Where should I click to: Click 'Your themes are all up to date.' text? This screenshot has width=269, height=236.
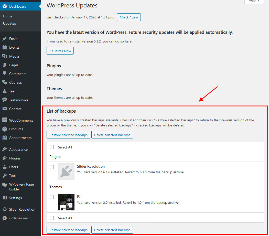point(70,98)
